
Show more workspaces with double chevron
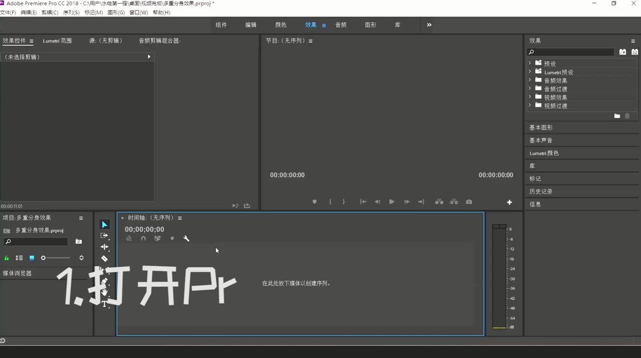tap(429, 25)
